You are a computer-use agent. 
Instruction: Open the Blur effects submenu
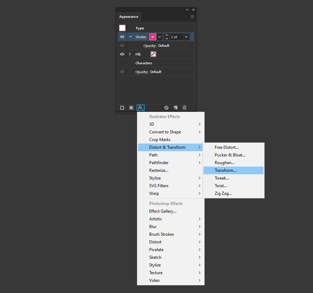coord(170,227)
